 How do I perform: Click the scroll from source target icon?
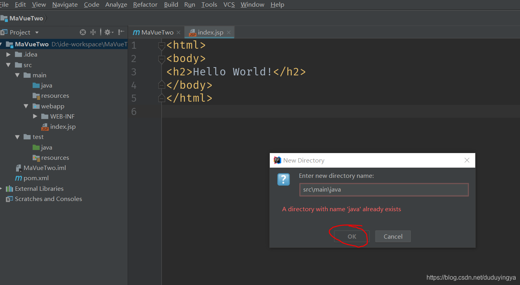(x=82, y=33)
